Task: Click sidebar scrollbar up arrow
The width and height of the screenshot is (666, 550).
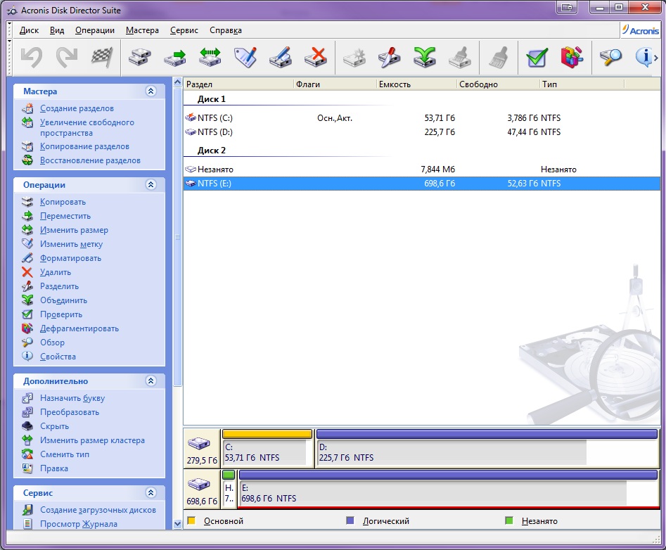Action: (x=177, y=82)
